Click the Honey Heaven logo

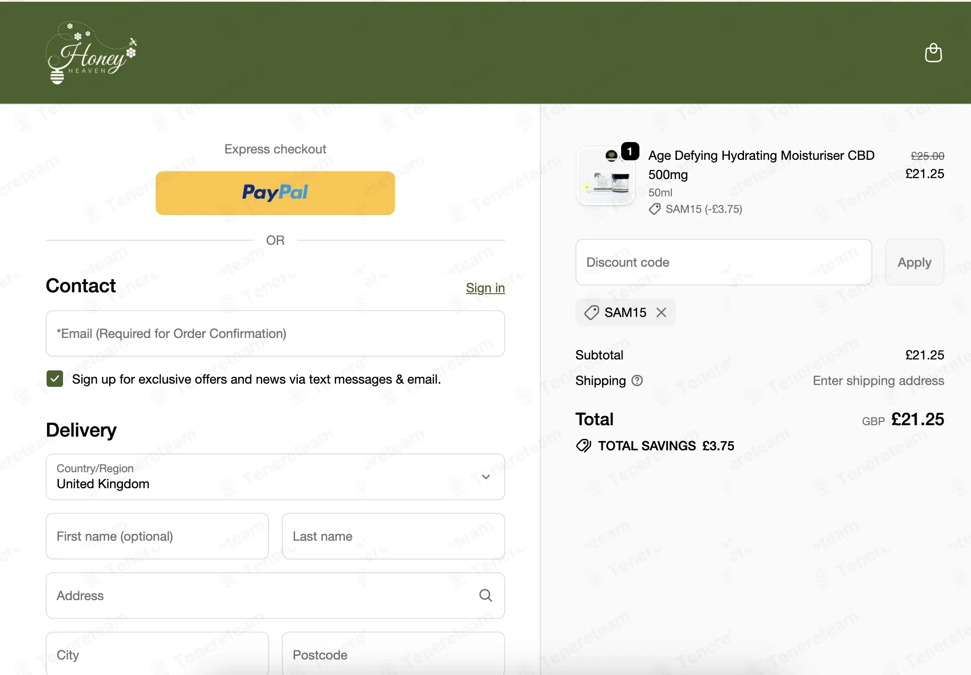(91, 53)
